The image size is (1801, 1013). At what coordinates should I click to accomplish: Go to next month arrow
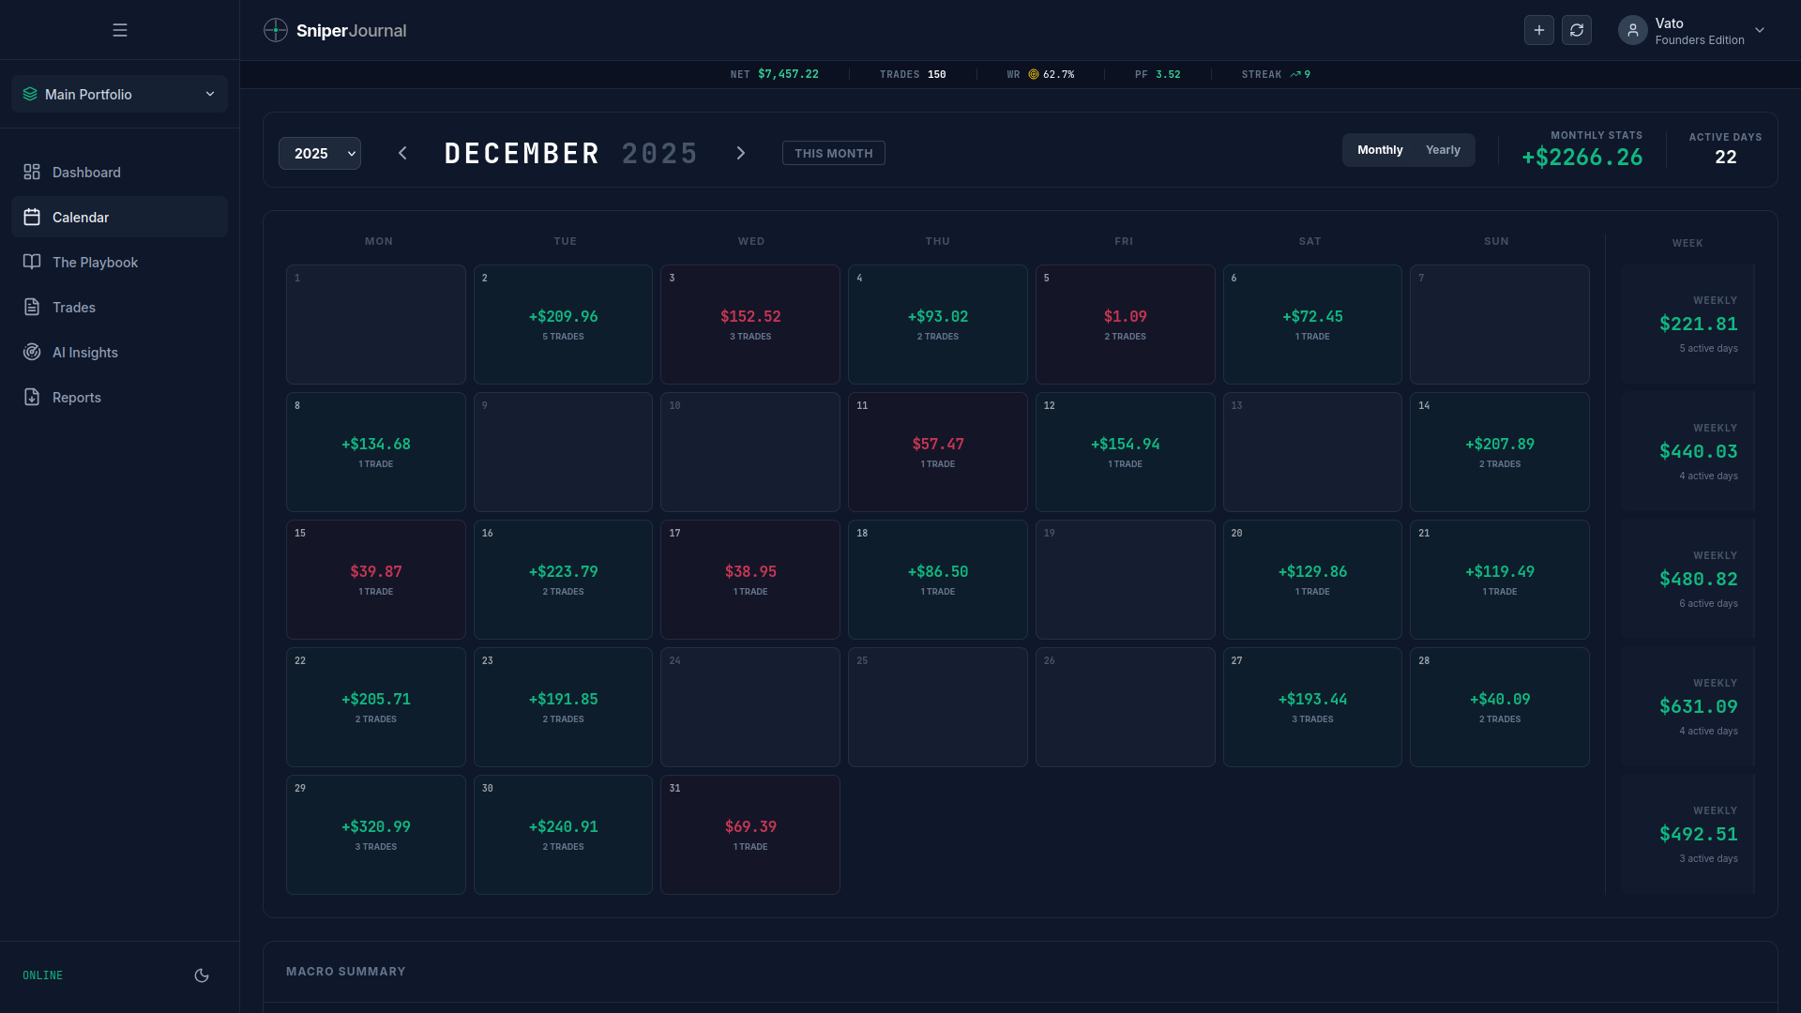[741, 153]
